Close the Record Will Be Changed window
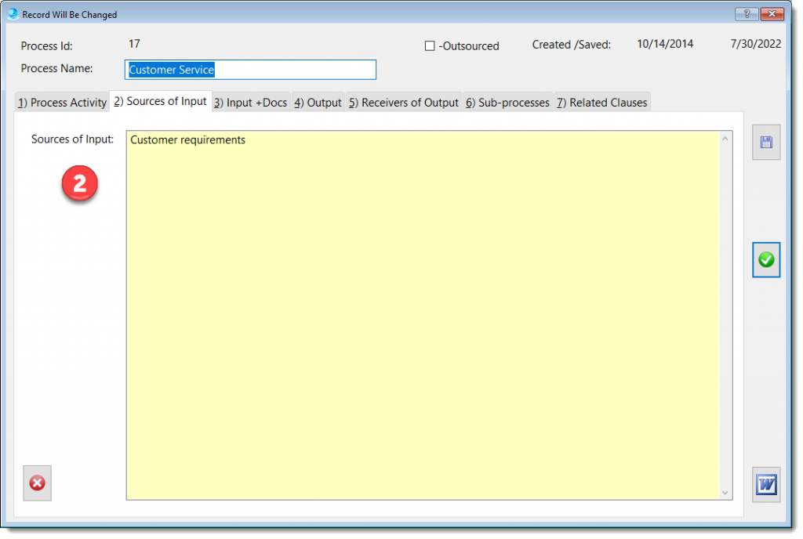This screenshot has width=803, height=539. tap(772, 14)
